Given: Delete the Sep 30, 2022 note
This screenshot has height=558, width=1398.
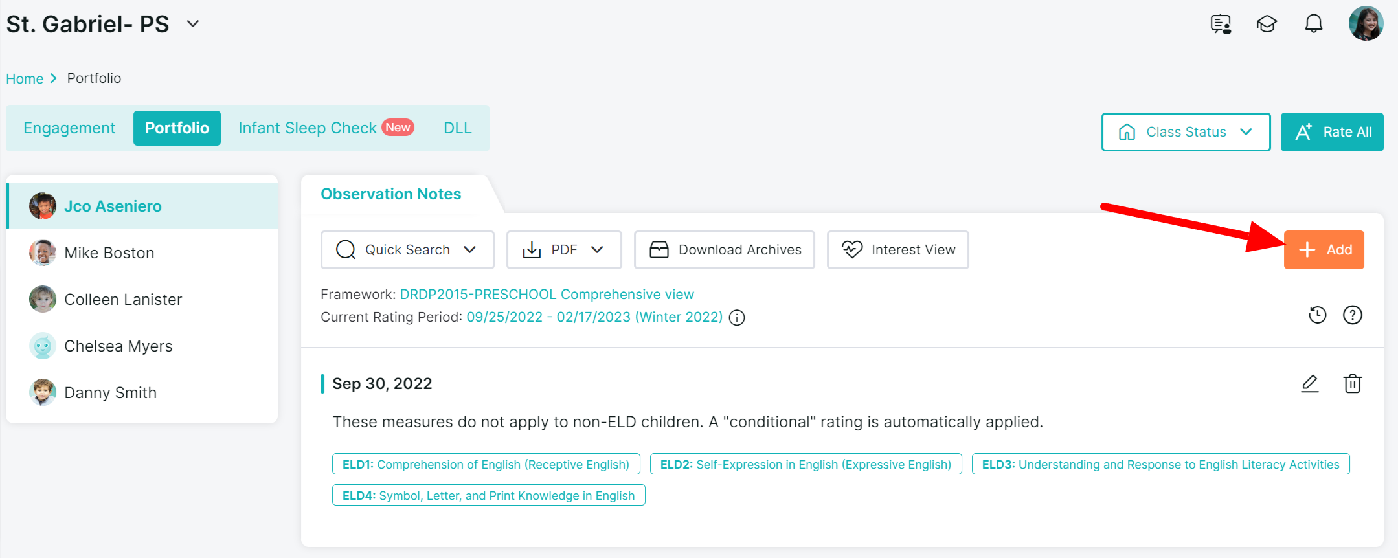Looking at the screenshot, I should 1353,384.
